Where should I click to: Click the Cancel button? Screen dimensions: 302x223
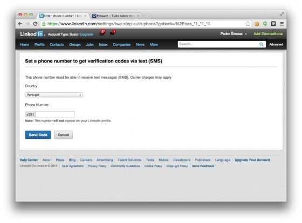[63, 135]
